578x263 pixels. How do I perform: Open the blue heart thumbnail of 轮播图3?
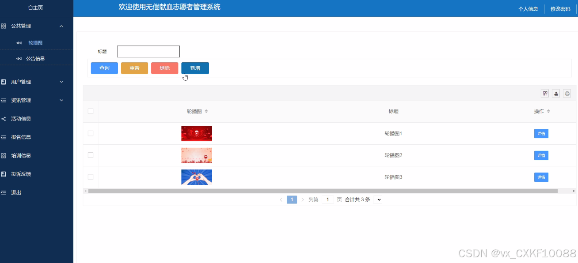coord(197,177)
